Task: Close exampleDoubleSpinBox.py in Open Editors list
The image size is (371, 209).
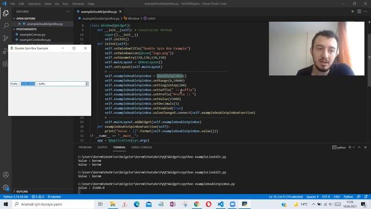Action: click(19, 24)
